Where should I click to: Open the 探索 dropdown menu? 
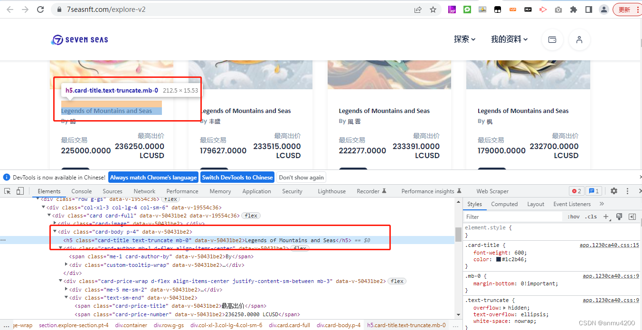point(464,39)
